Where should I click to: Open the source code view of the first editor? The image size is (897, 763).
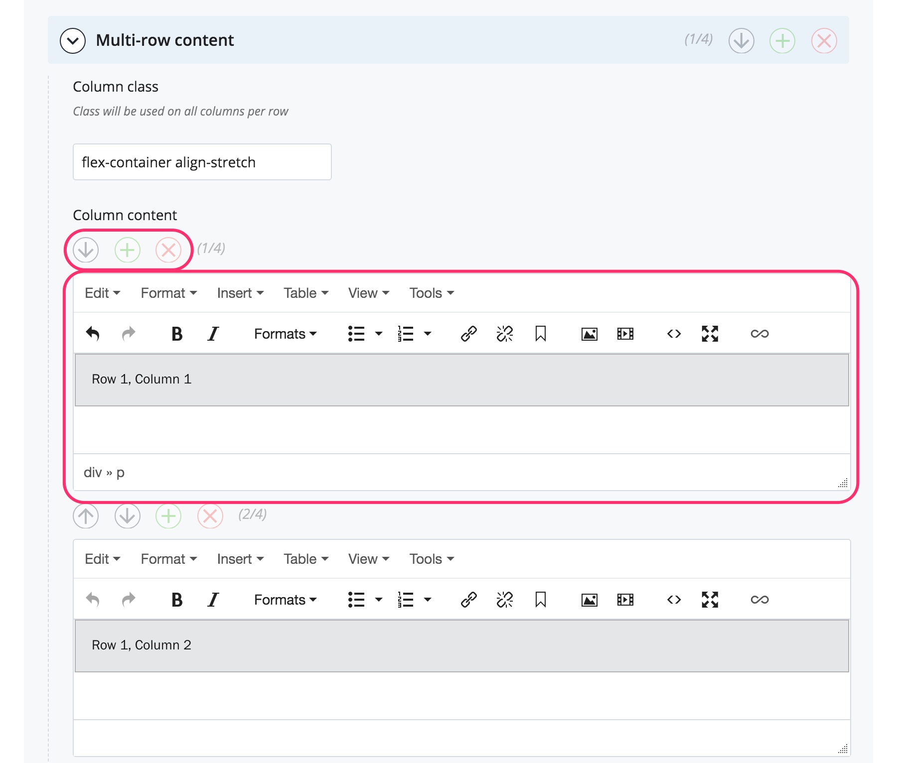point(673,334)
